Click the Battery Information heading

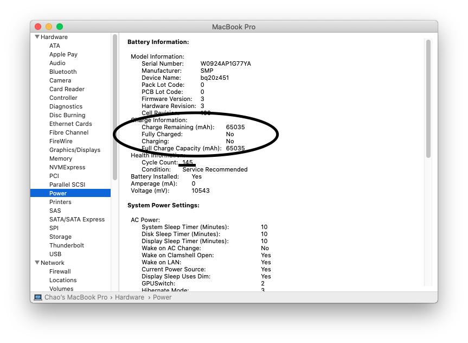tap(158, 42)
